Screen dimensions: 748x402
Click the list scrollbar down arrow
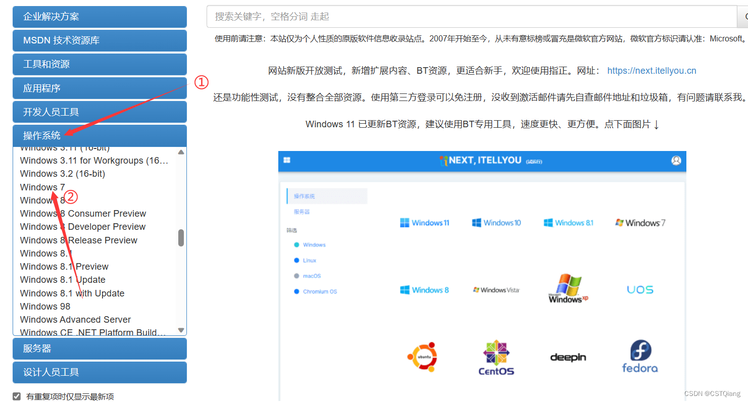pos(181,330)
